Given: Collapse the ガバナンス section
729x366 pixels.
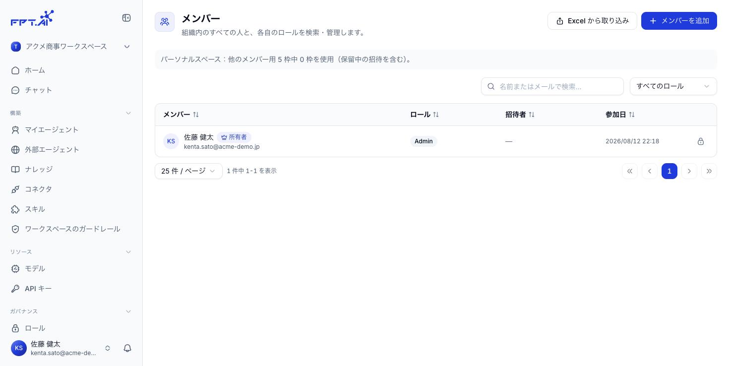Looking at the screenshot, I should point(128,311).
